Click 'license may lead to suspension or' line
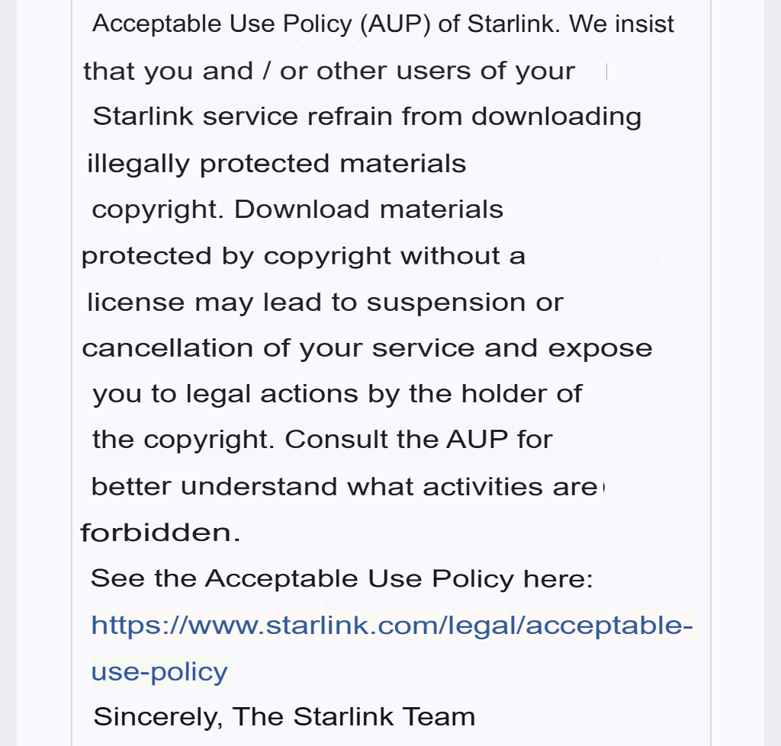Image resolution: width=781 pixels, height=746 pixels. pos(325,302)
